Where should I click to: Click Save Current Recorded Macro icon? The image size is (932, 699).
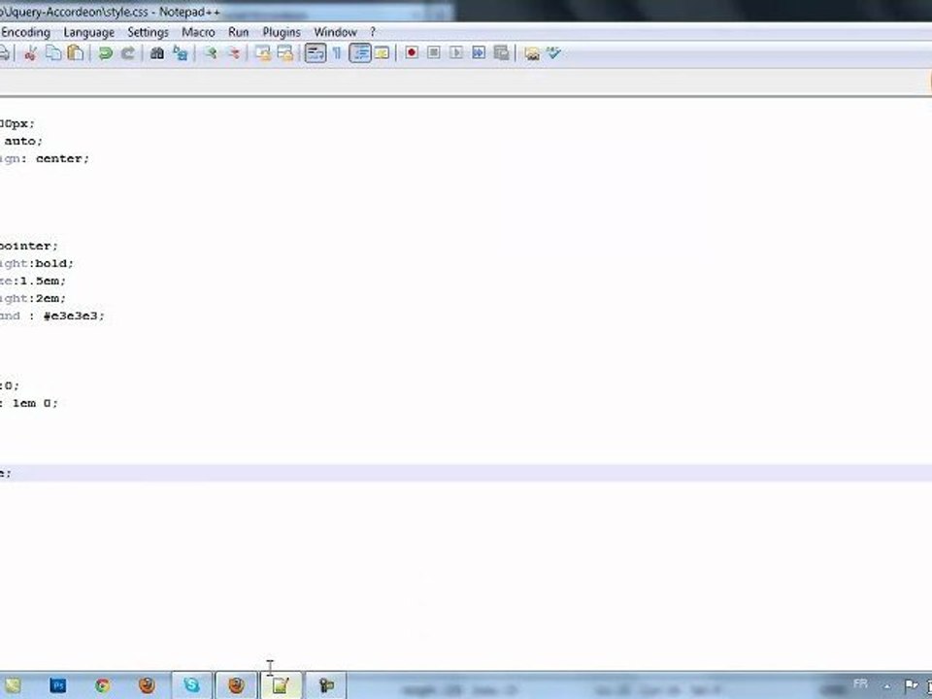pyautogui.click(x=501, y=52)
